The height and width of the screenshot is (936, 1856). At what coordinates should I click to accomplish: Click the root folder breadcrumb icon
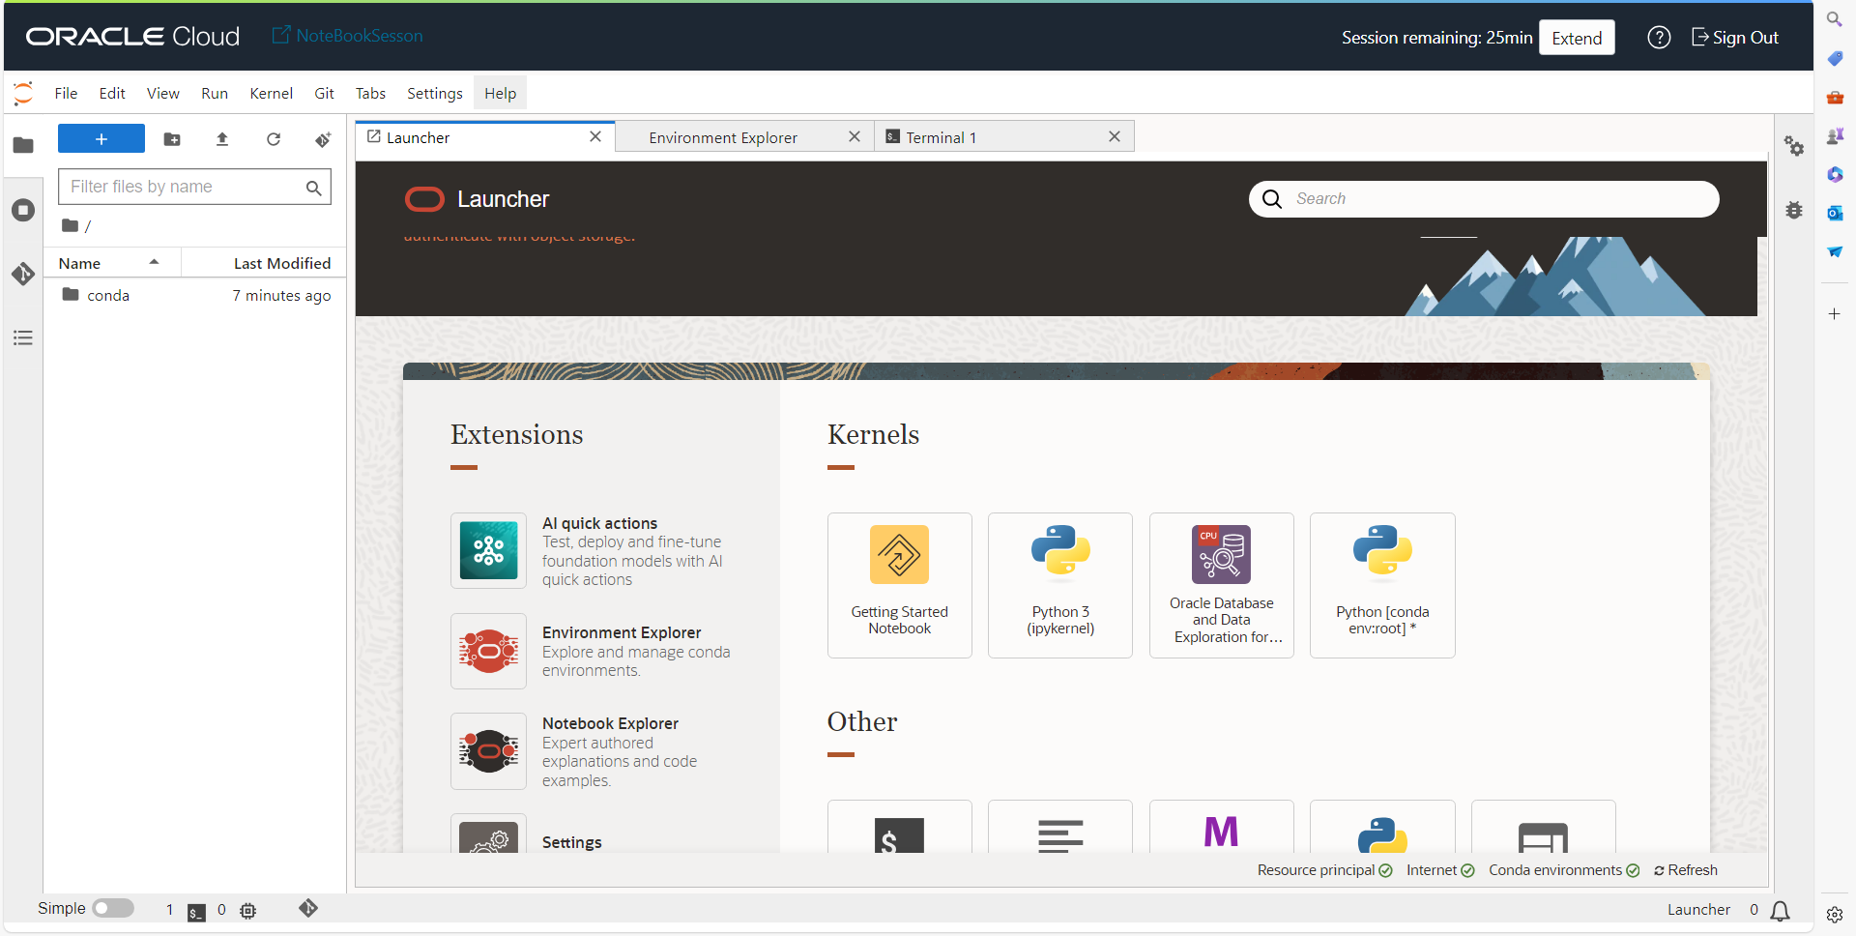pos(70,225)
